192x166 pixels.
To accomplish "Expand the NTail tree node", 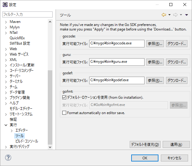I will coord(6,33).
